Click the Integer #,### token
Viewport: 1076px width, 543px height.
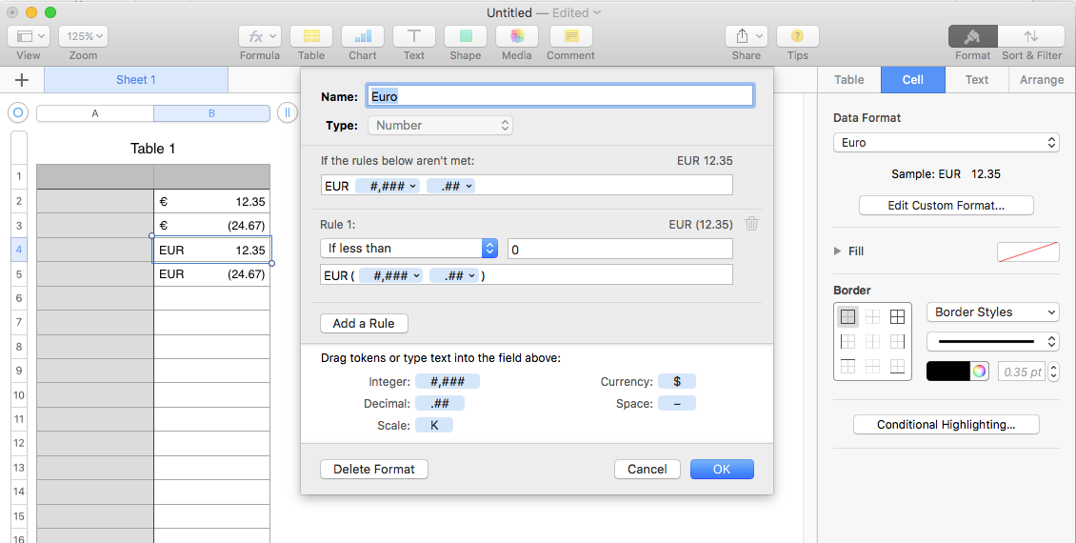[x=448, y=382]
